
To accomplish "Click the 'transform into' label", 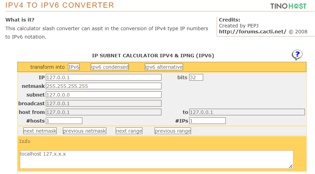I will click(x=48, y=67).
